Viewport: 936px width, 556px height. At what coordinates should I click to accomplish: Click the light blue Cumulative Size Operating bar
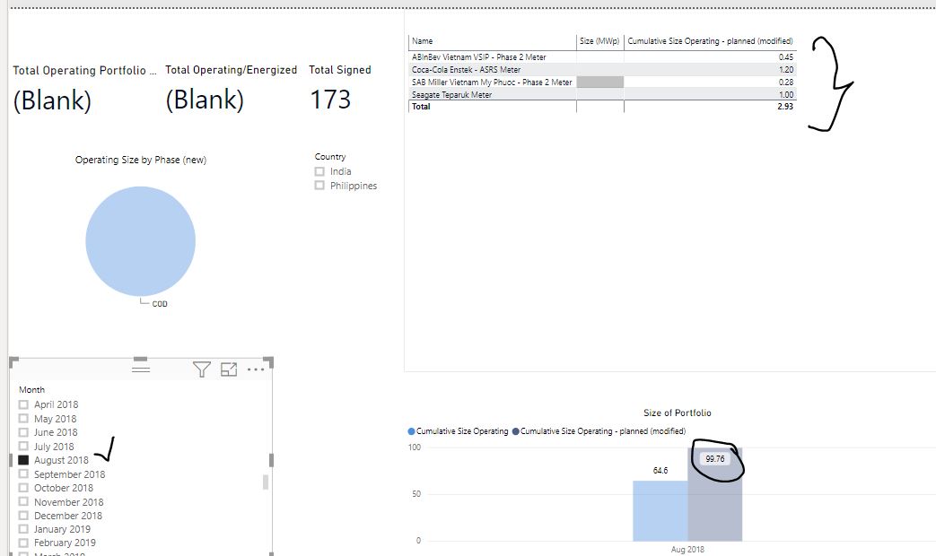tap(660, 511)
